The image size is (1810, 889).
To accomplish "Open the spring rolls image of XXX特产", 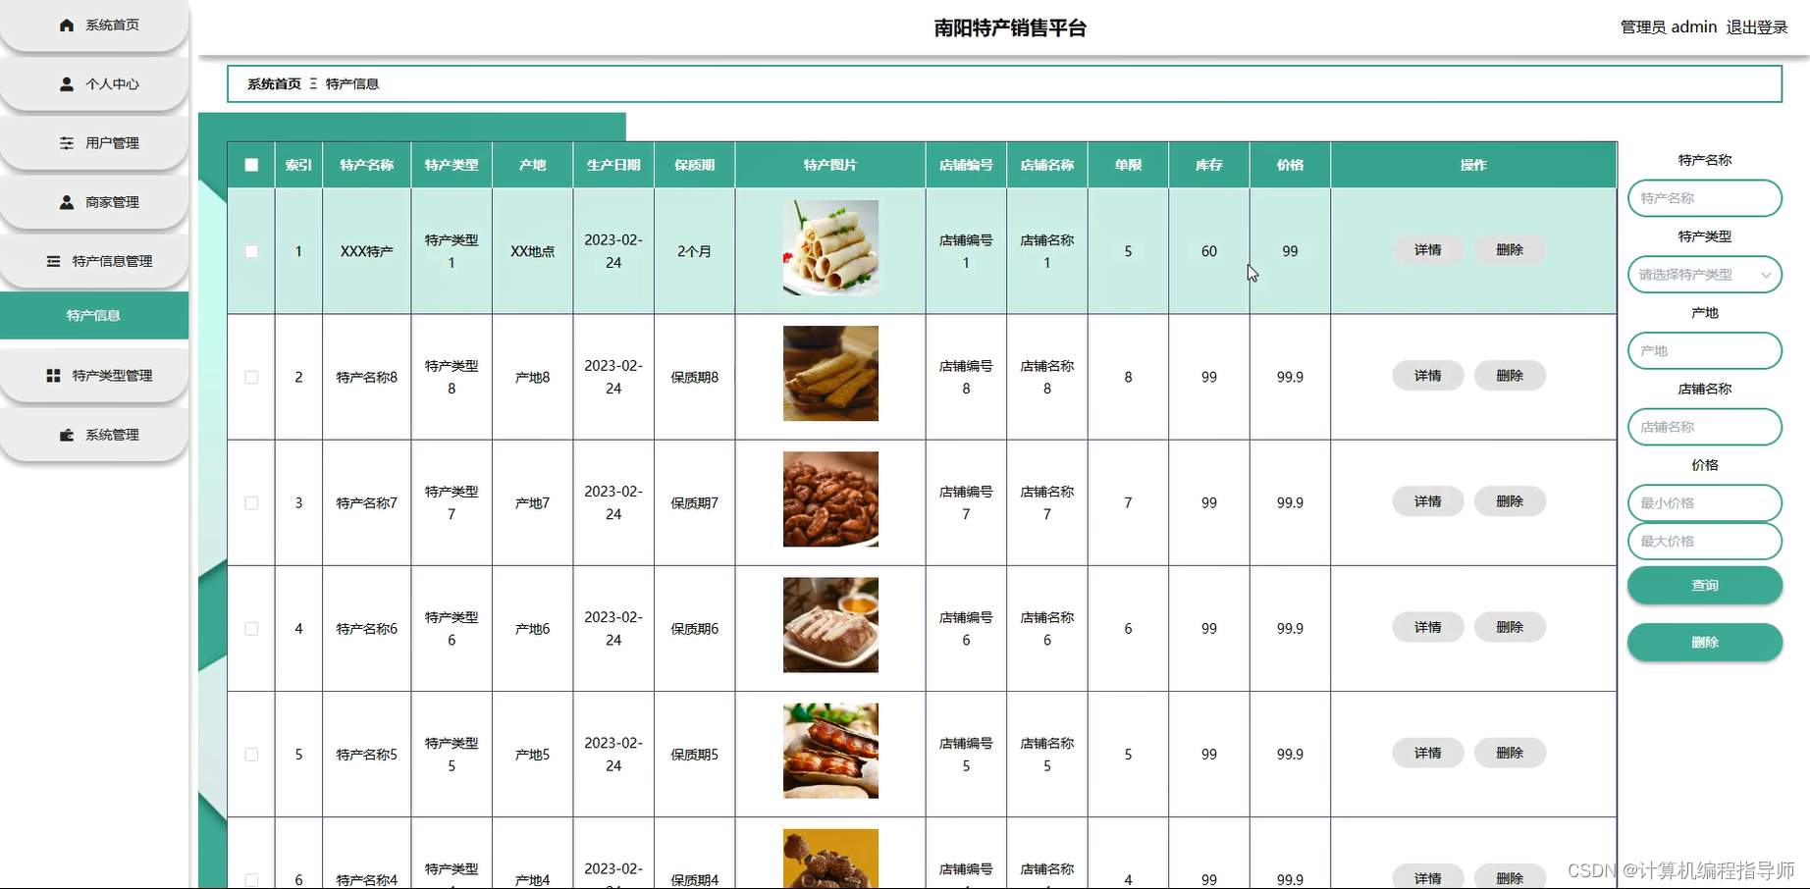I will [830, 247].
